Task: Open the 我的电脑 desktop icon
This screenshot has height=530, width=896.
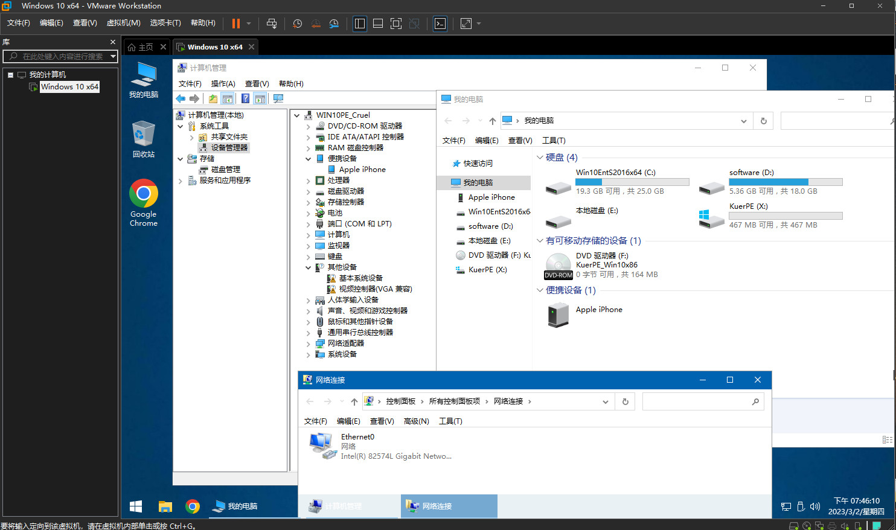Action: [x=144, y=80]
